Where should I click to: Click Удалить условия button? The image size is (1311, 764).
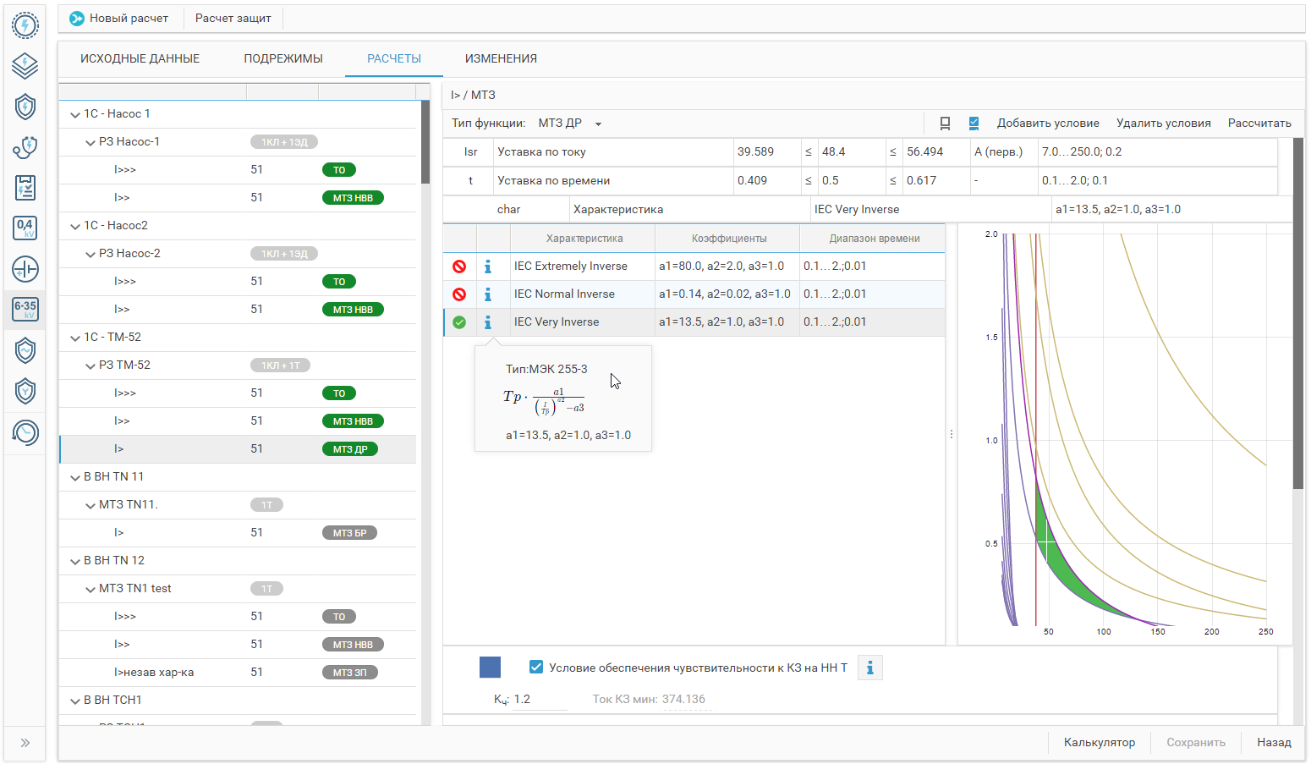click(1164, 124)
